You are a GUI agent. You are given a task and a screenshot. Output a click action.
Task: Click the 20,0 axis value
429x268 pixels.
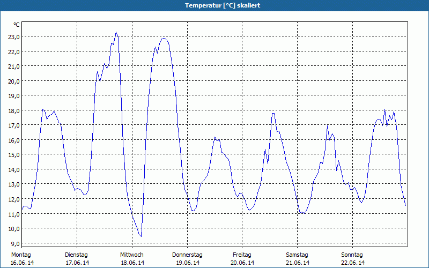(14, 81)
